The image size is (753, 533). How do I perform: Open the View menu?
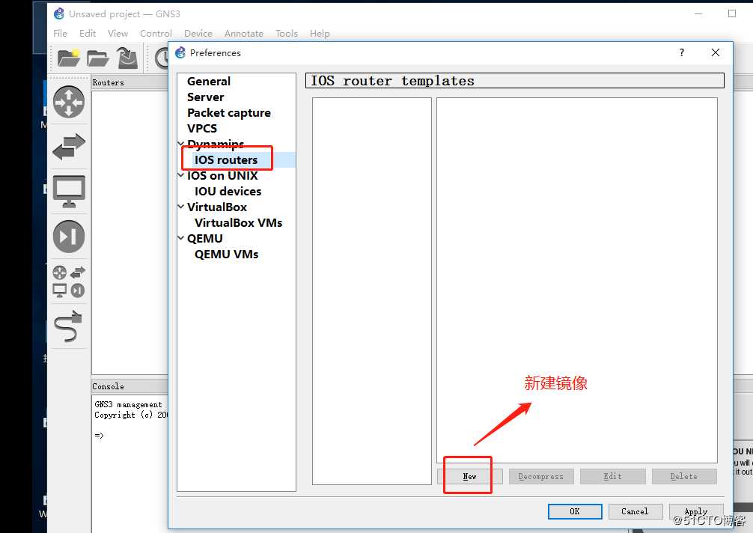pyautogui.click(x=118, y=33)
